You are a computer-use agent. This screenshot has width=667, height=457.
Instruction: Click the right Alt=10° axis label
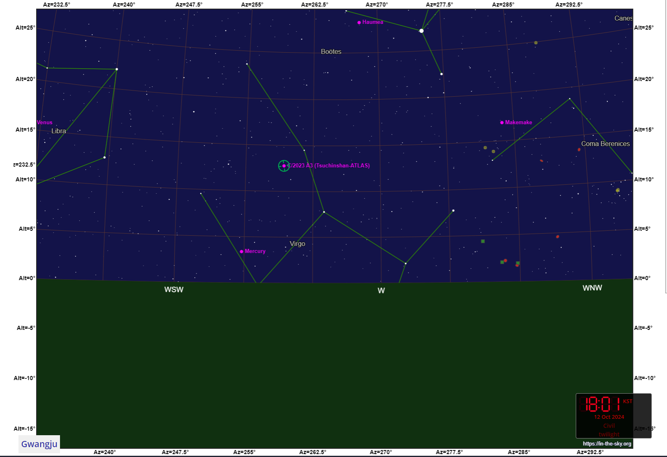[x=644, y=179]
